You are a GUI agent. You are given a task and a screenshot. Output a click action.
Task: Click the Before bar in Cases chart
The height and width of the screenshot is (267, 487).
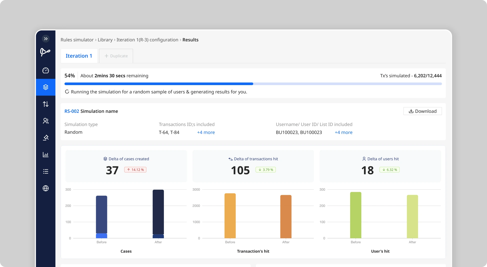pos(101,217)
